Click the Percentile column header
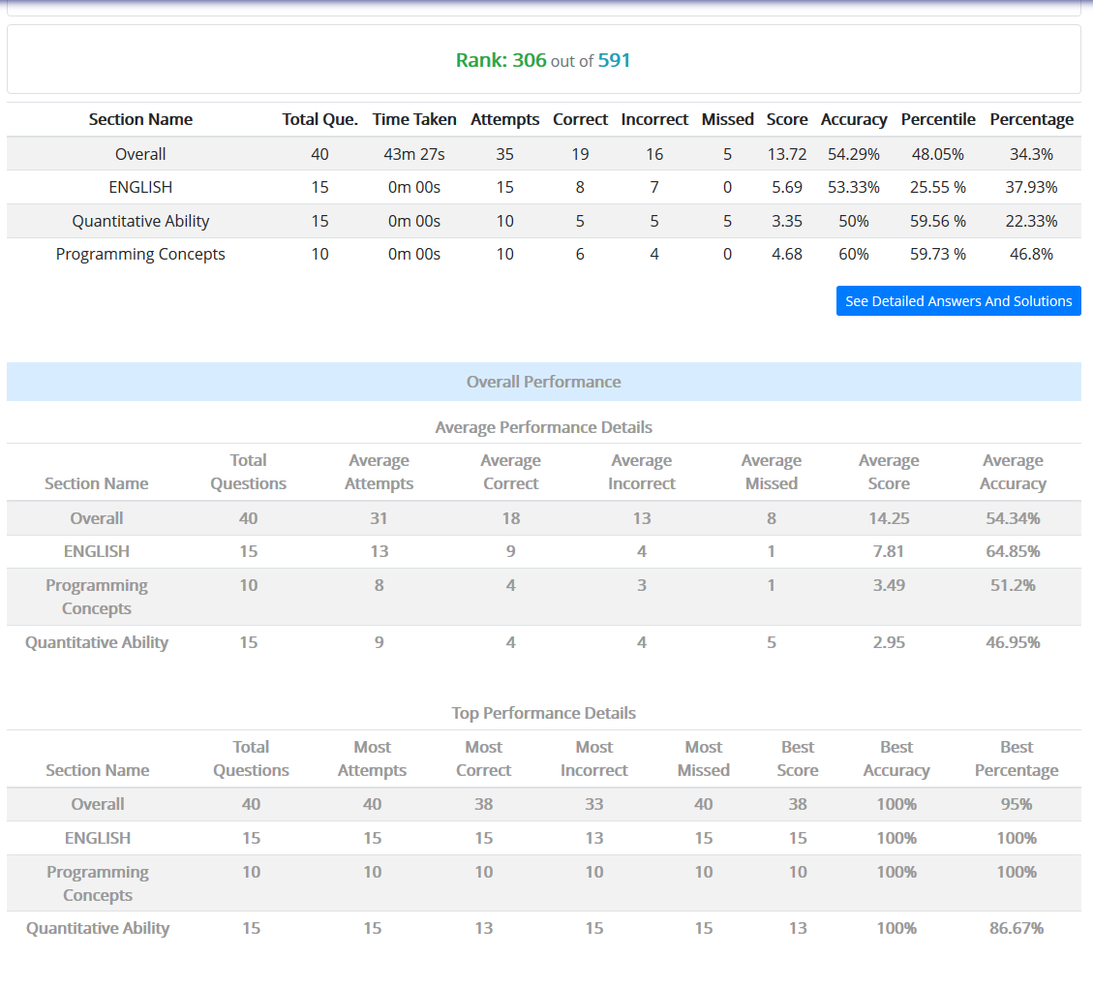The width and height of the screenshot is (1093, 990). (x=937, y=119)
